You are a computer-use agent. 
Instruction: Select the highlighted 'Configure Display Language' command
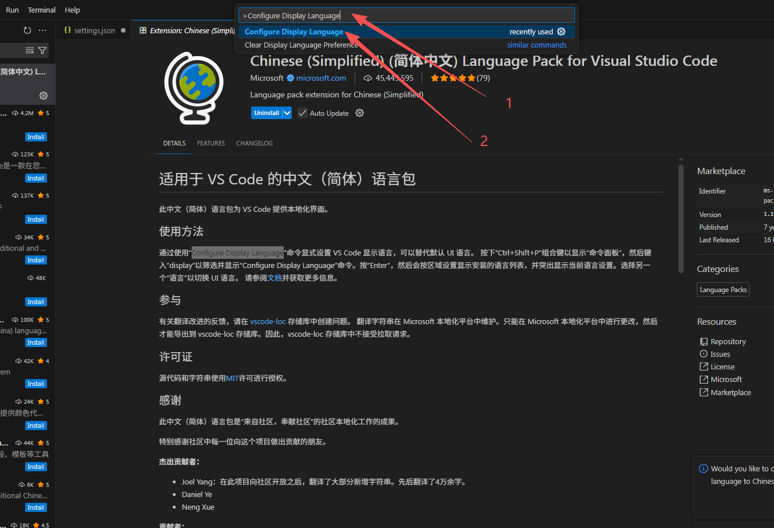click(x=407, y=31)
